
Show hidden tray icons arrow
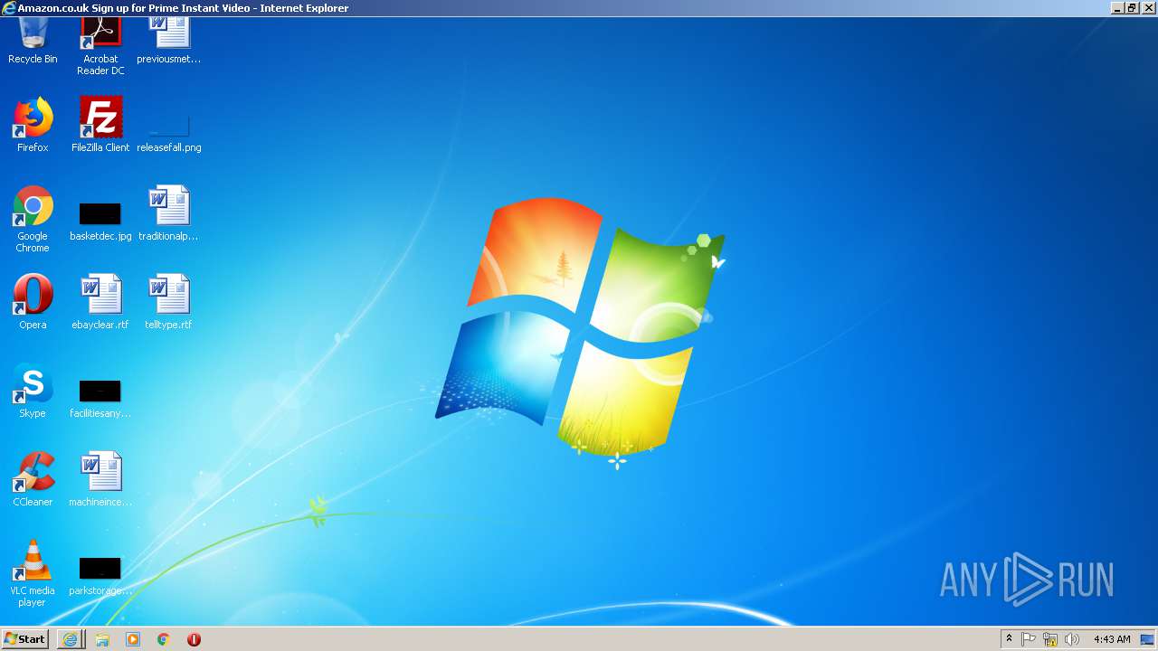[x=1010, y=639]
